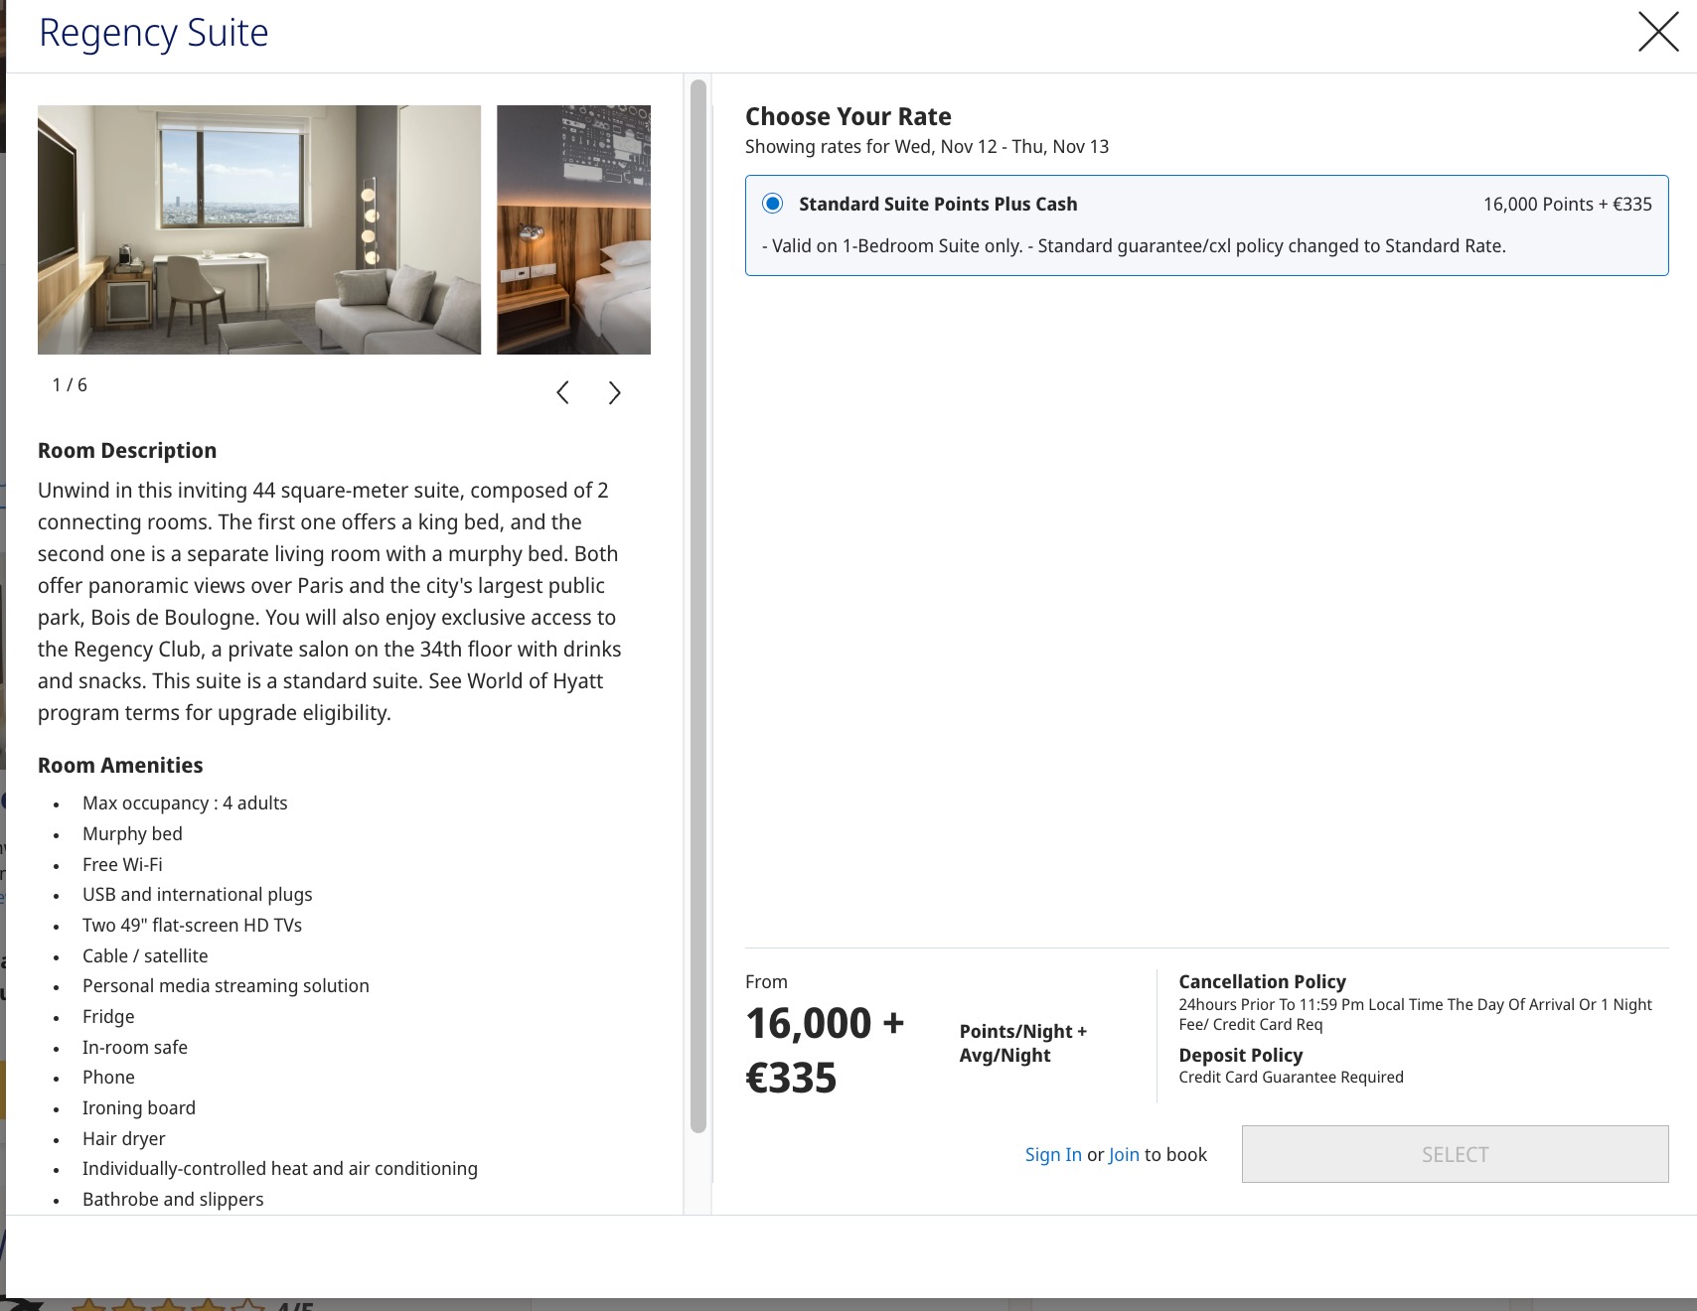Click the Free Wi-Fi amenity item

click(122, 864)
